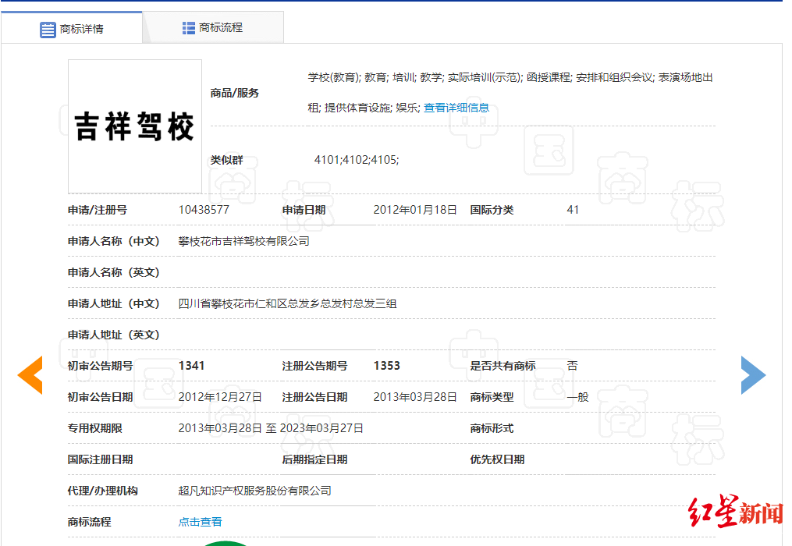
Task: Select trademark type value 一般
Action: (578, 397)
